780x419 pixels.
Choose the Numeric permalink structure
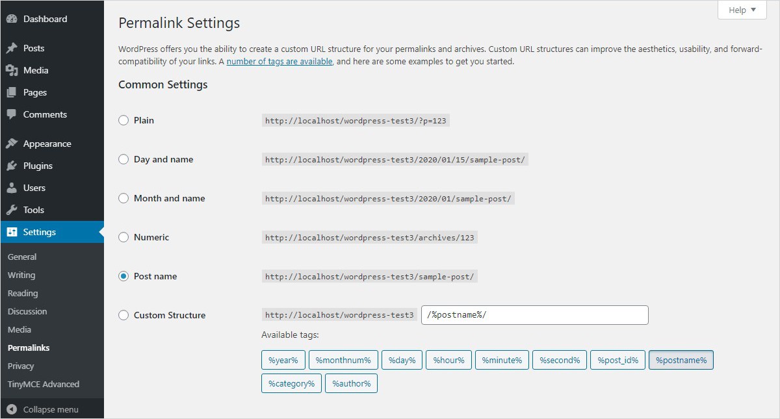pos(123,237)
